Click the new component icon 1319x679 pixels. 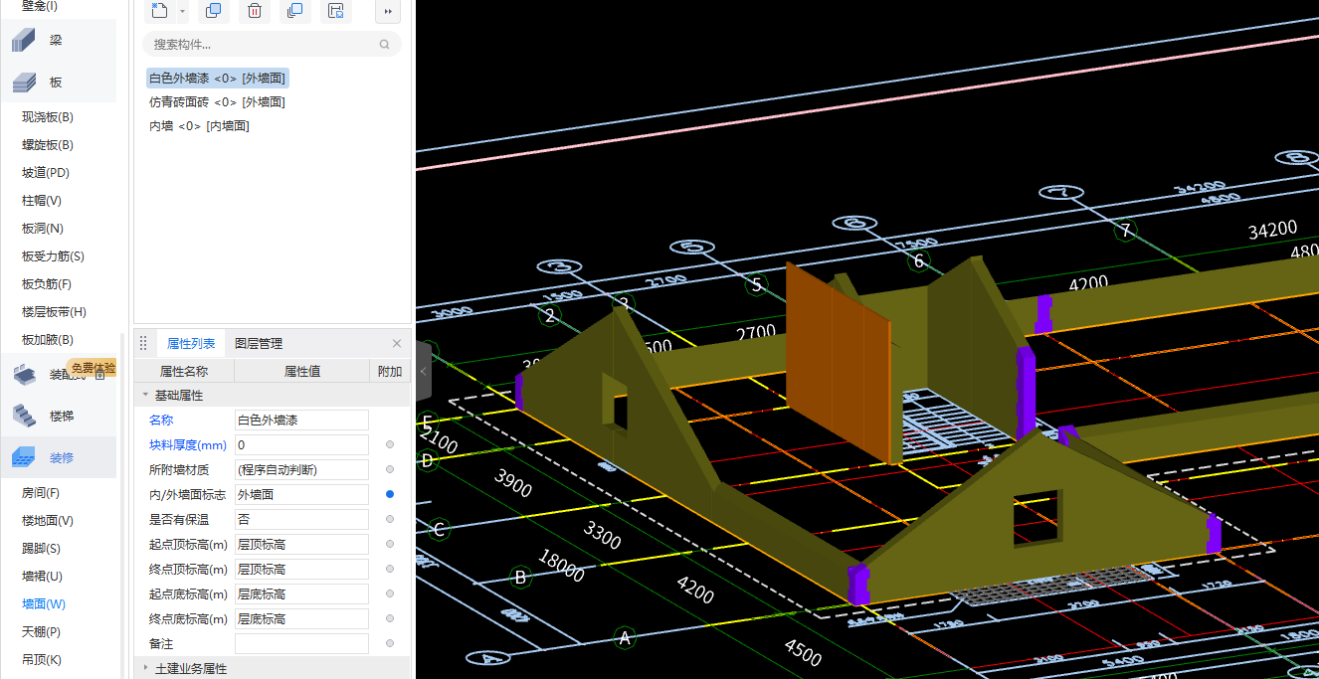tap(159, 11)
